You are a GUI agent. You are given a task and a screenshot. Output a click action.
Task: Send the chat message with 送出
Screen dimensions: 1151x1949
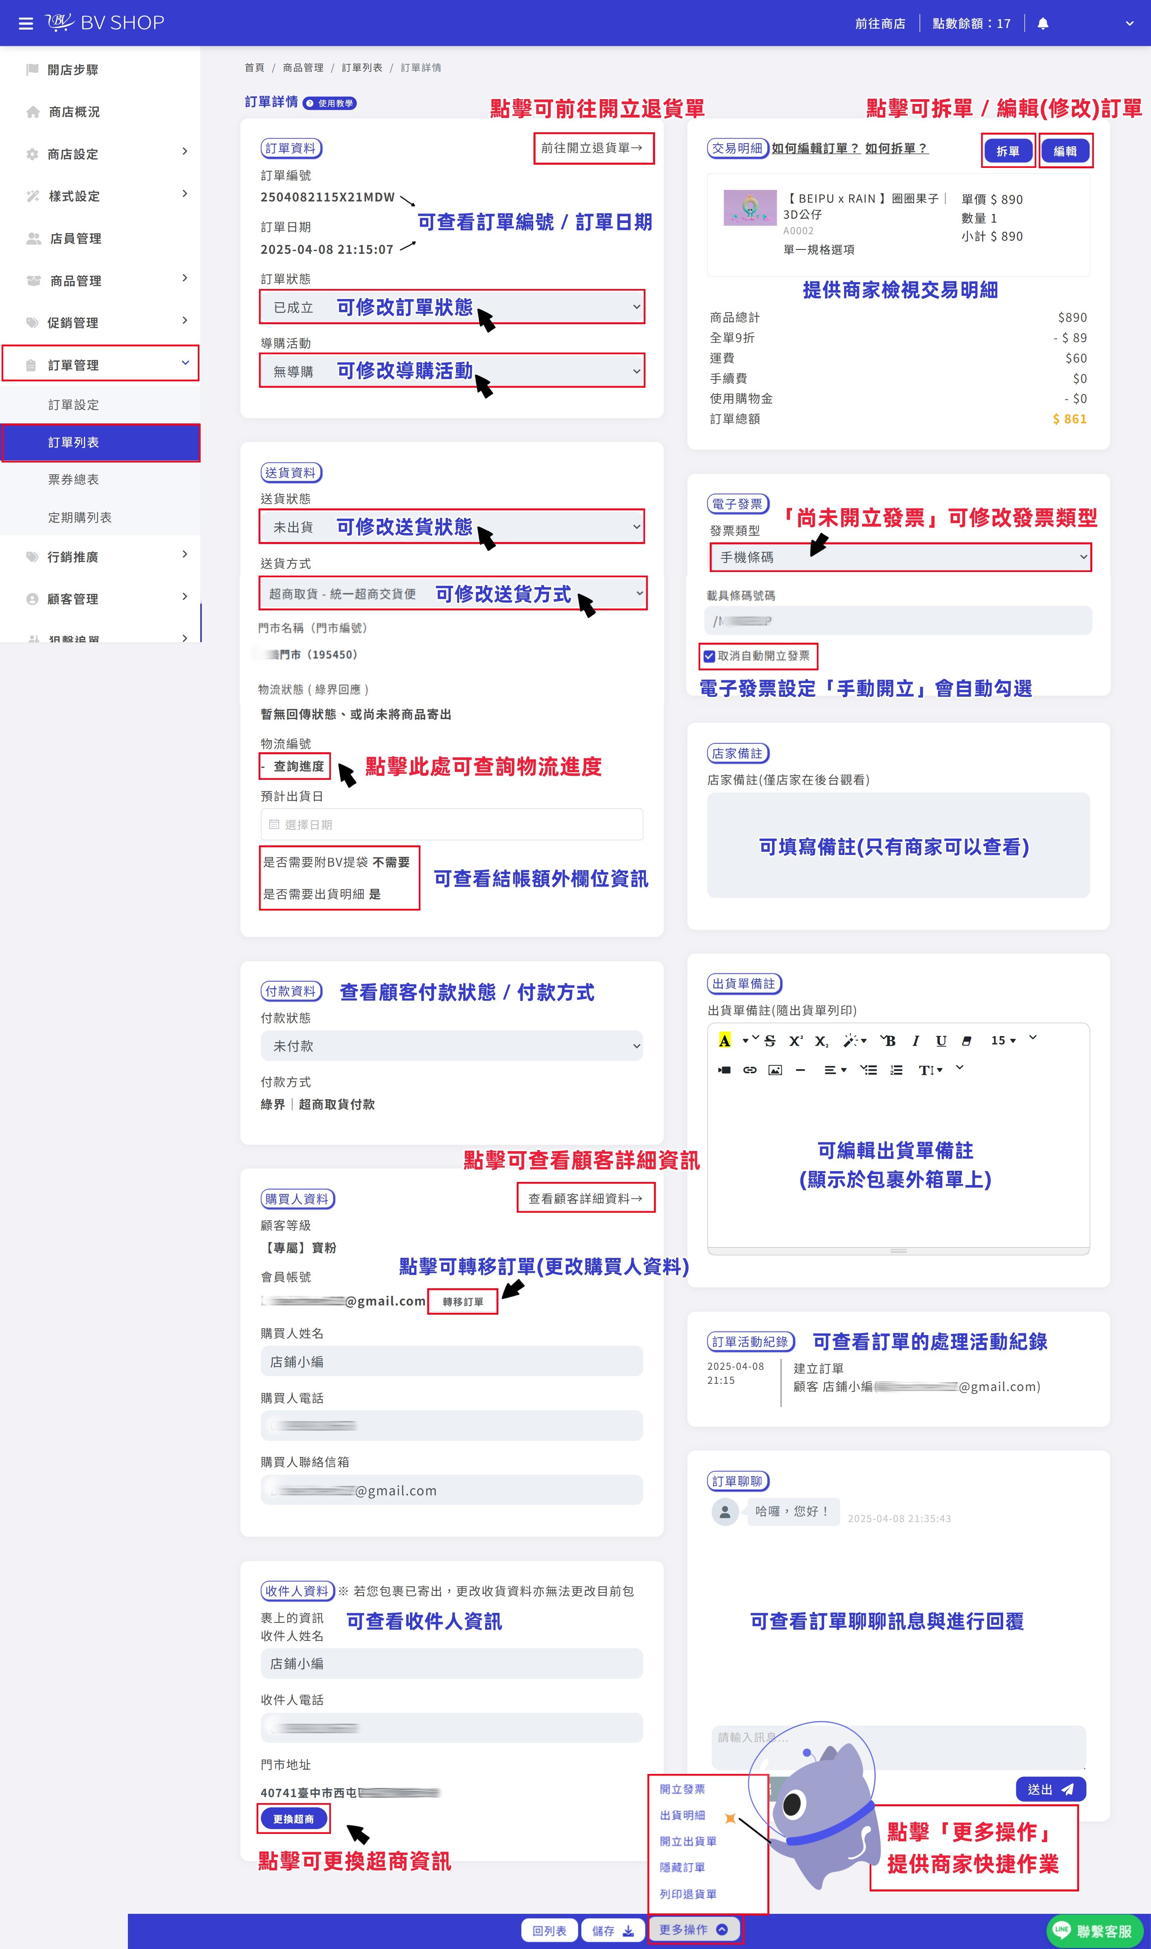pos(1051,1789)
